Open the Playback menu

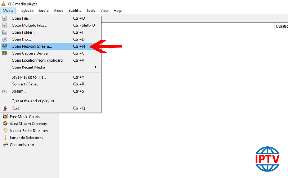click(x=26, y=11)
